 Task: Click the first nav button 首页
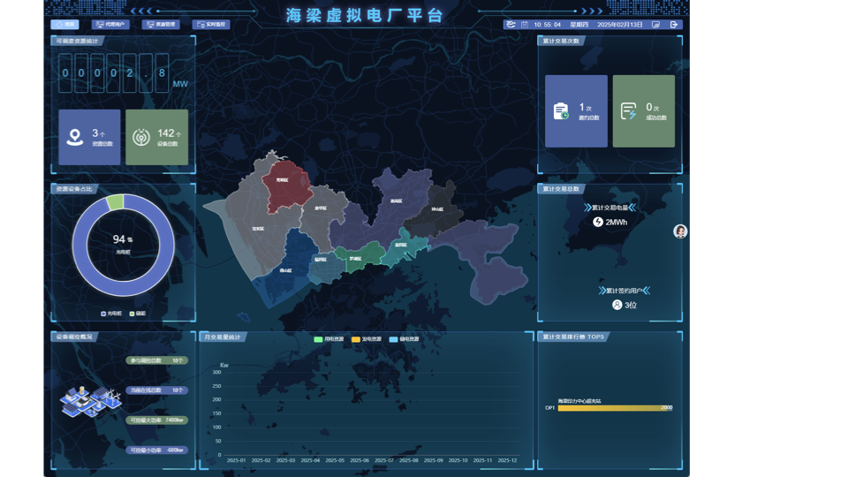[64, 25]
